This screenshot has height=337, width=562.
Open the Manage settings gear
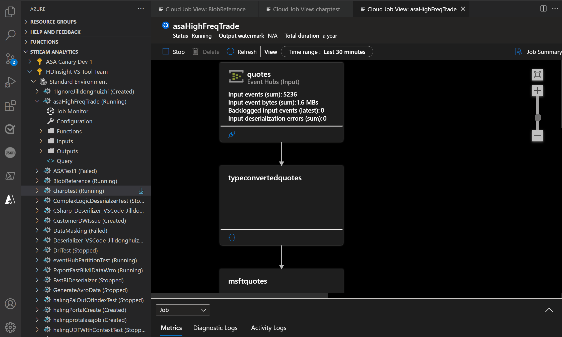(10, 327)
